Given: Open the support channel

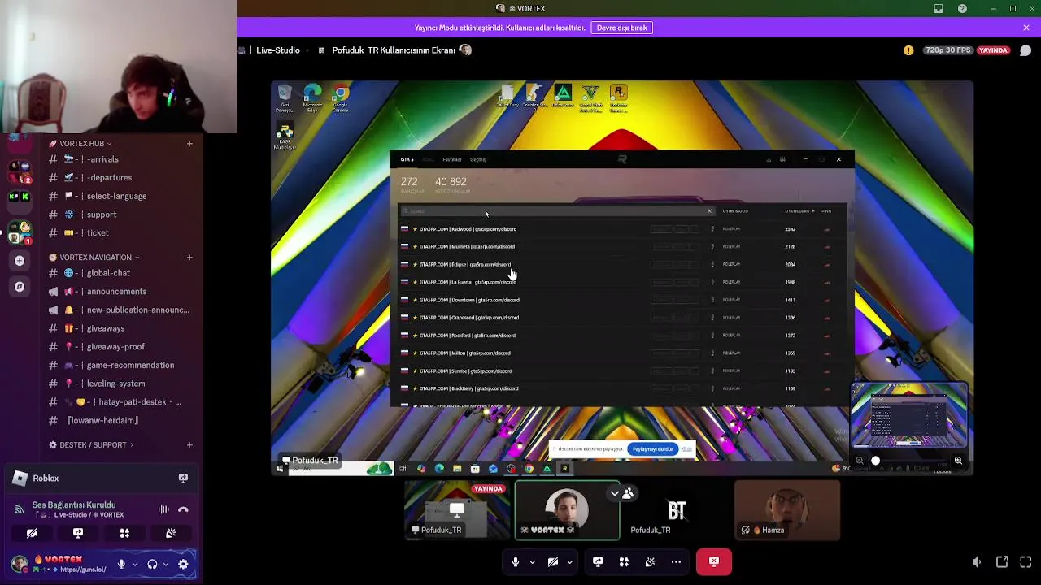Looking at the screenshot, I should coord(102,214).
